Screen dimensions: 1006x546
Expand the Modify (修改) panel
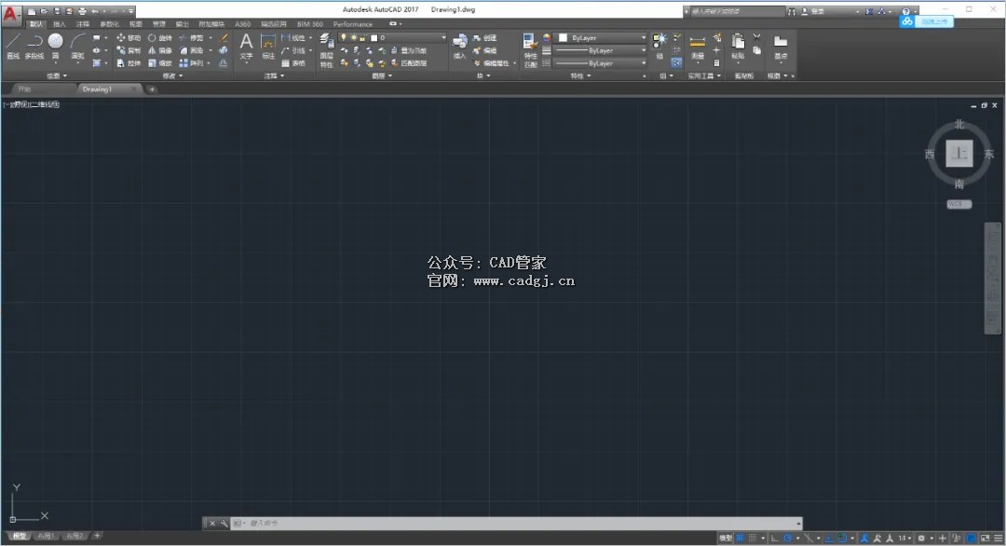(x=172, y=75)
